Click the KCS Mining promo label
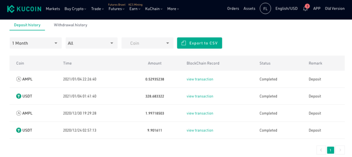This screenshot has height=157, width=352. [135, 5]
